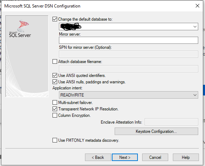Enable Attach database filename checkbox
Image resolution: width=205 pixels, height=166 pixels.
pos(55,61)
